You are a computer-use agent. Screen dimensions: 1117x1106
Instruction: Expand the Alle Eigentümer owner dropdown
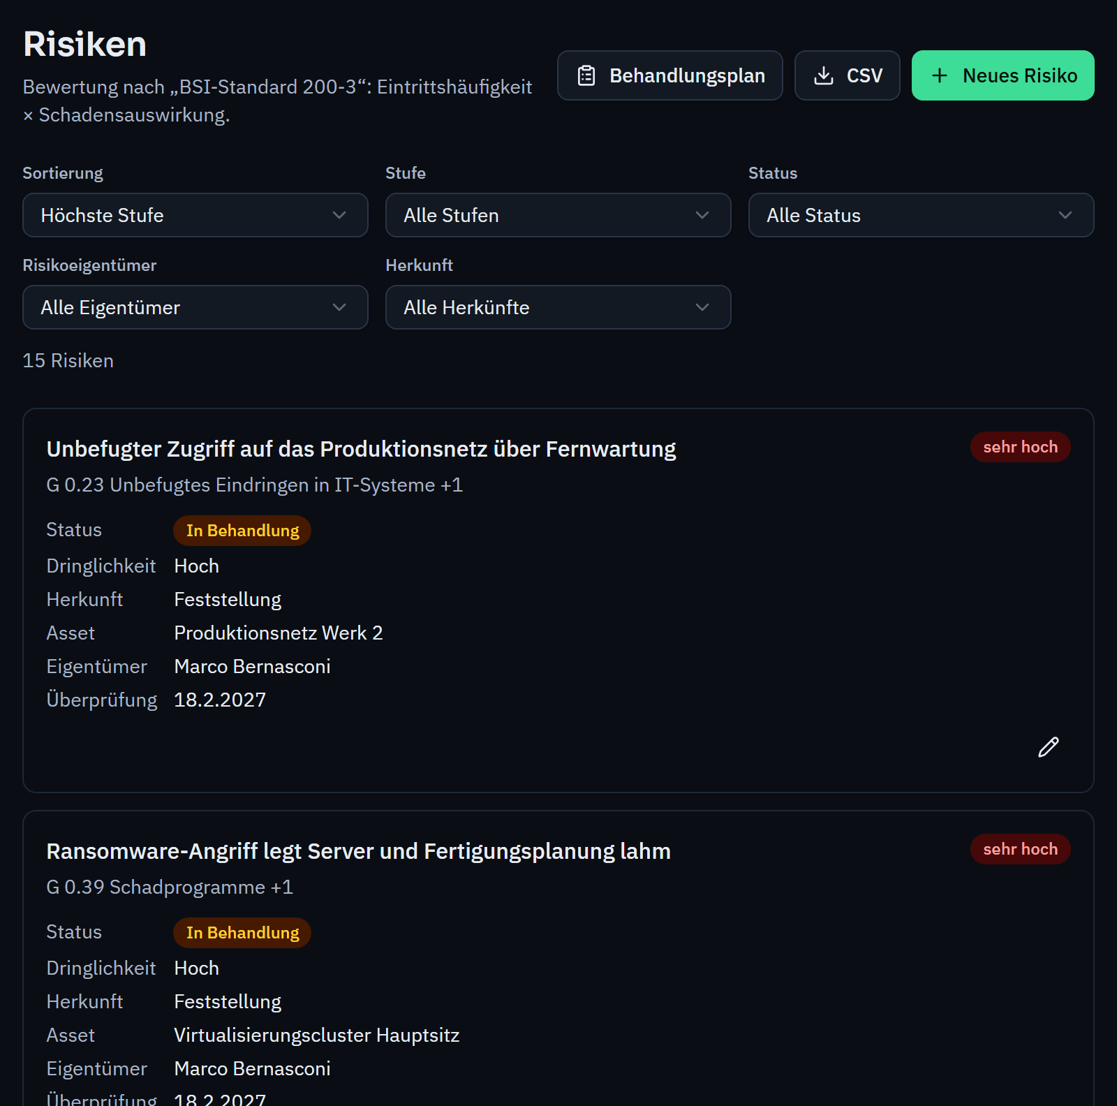(195, 307)
